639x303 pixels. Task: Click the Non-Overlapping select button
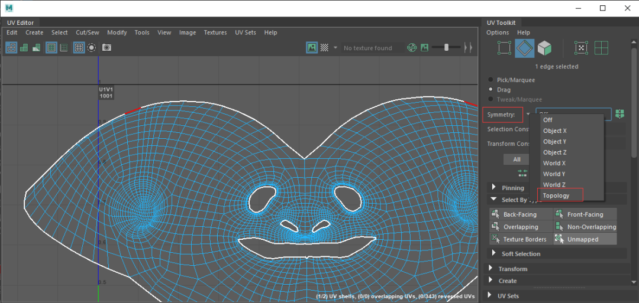click(x=585, y=227)
